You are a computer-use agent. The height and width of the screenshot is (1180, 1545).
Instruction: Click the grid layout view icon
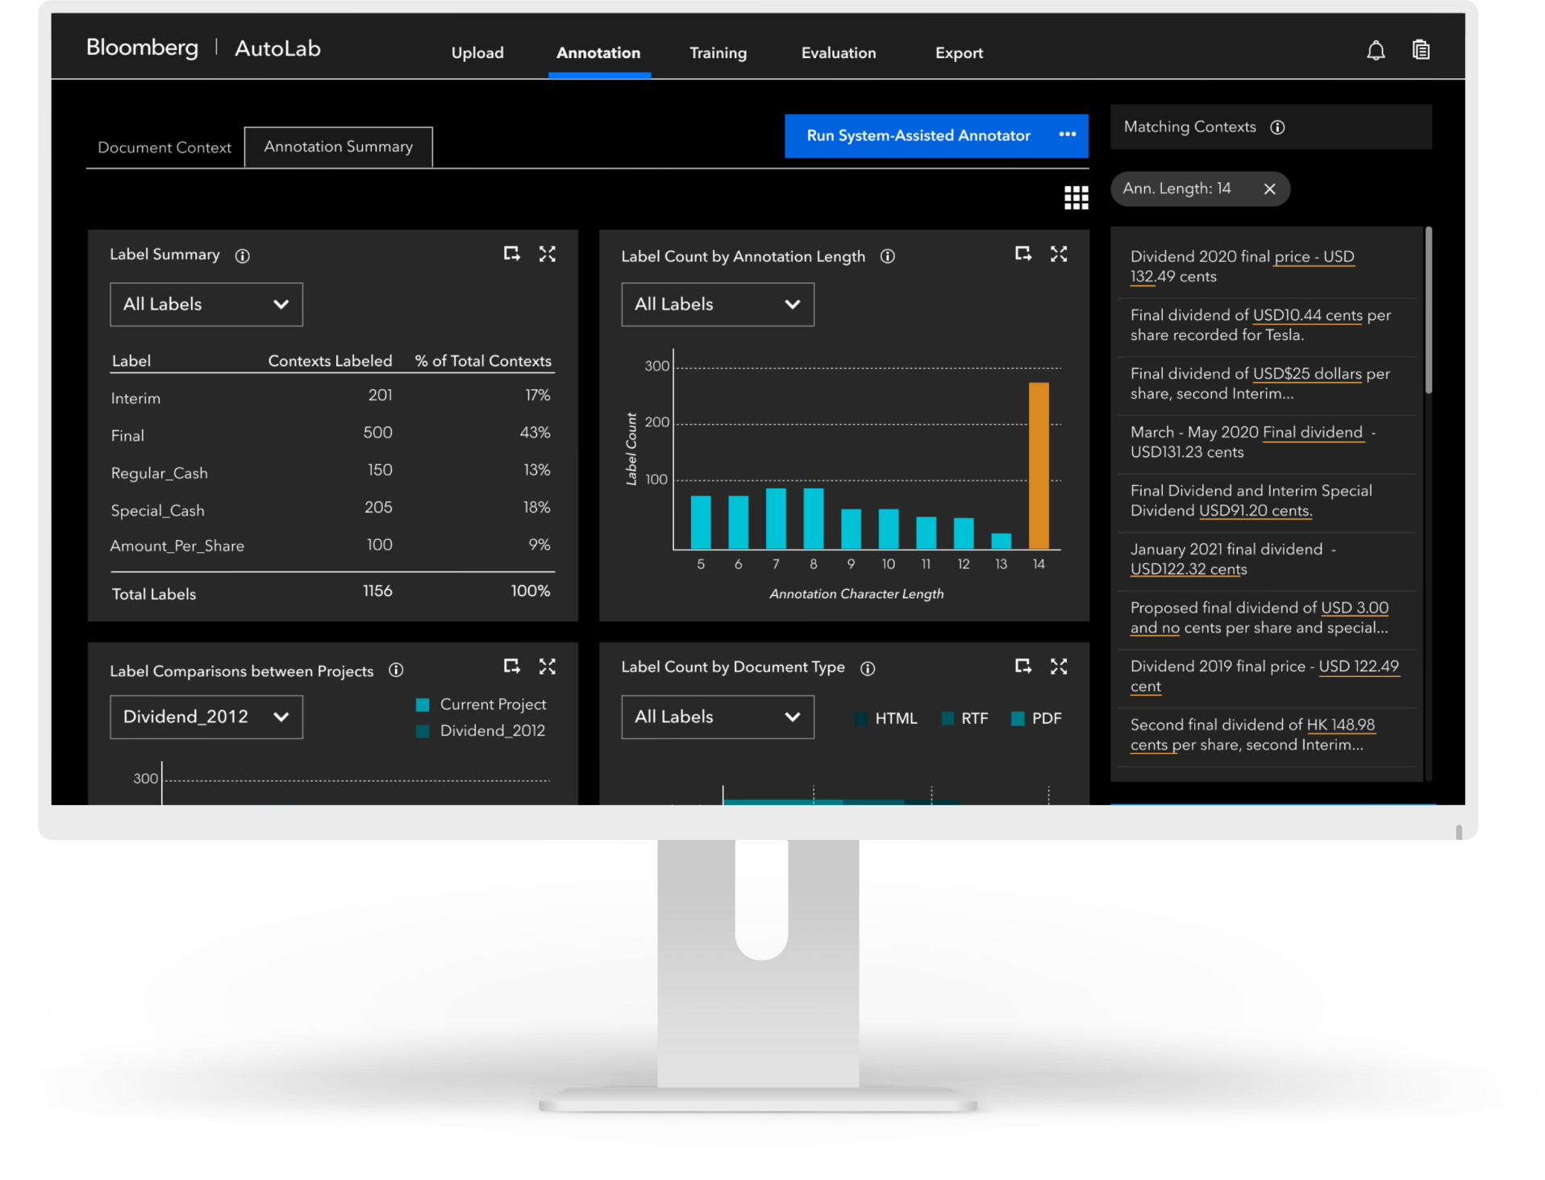tap(1076, 197)
